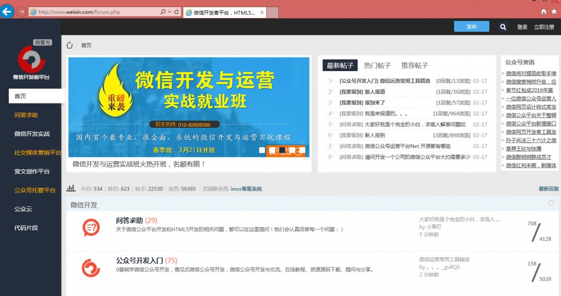Viewport: 561px width, 296px height.
Task: Open news item 微信红利末期，新媒体
Action: (x=531, y=166)
